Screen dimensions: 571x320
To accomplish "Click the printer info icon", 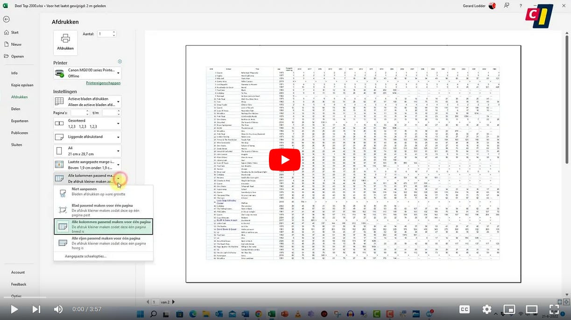I will point(120,62).
